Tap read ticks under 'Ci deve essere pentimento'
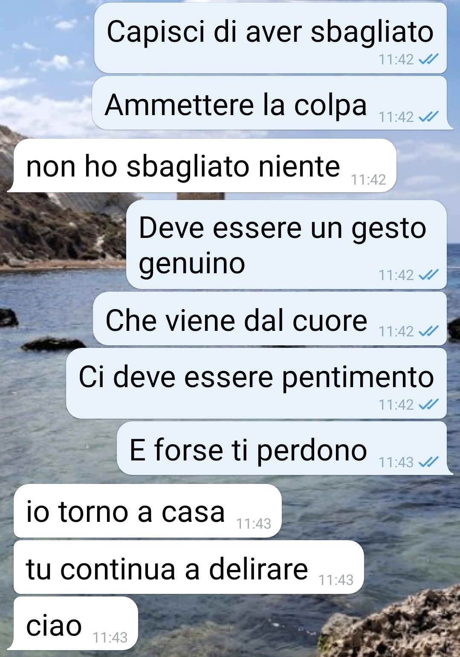460x657 pixels. tap(428, 404)
